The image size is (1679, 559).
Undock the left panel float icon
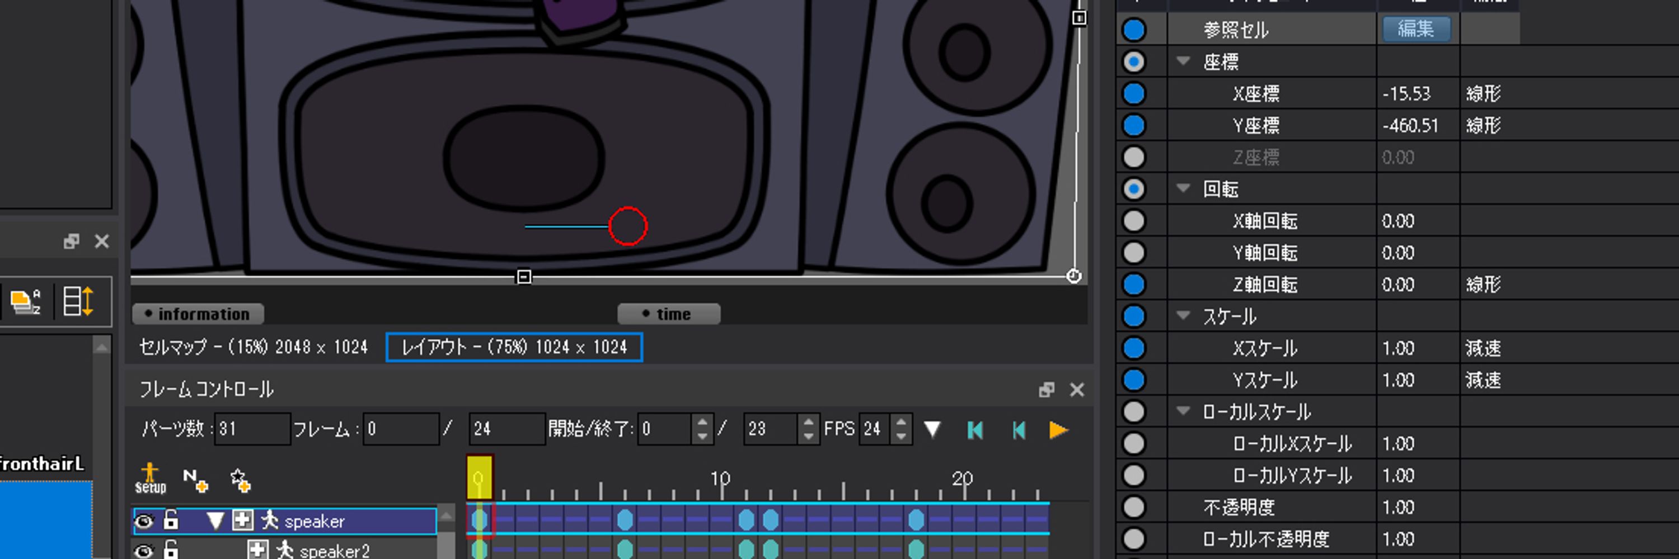point(71,241)
